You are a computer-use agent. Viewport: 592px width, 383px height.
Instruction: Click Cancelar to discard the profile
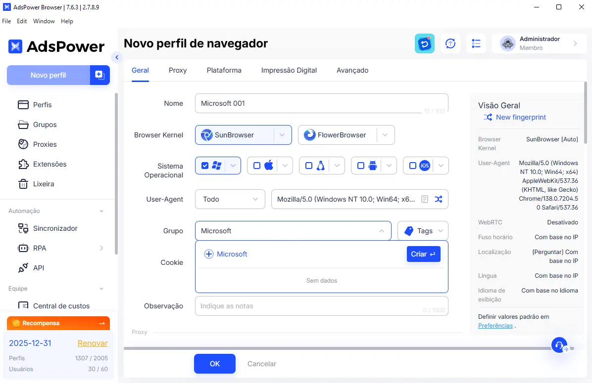pyautogui.click(x=262, y=364)
